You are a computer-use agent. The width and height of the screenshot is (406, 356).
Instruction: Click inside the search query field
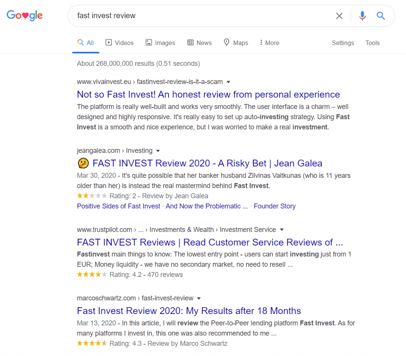point(202,16)
